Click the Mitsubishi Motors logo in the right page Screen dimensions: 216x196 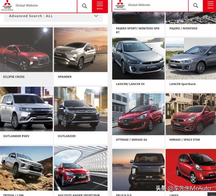[120, 5]
